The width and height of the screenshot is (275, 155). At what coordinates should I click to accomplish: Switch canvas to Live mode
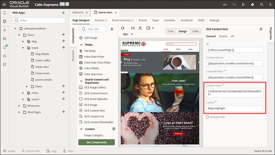(x=171, y=31)
